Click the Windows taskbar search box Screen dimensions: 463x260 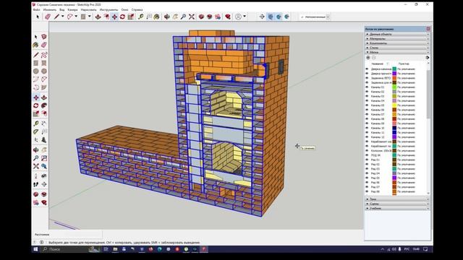click(x=70, y=249)
